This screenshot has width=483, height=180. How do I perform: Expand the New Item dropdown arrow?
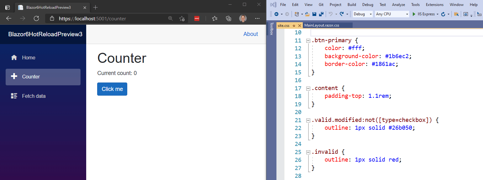tap(302, 14)
